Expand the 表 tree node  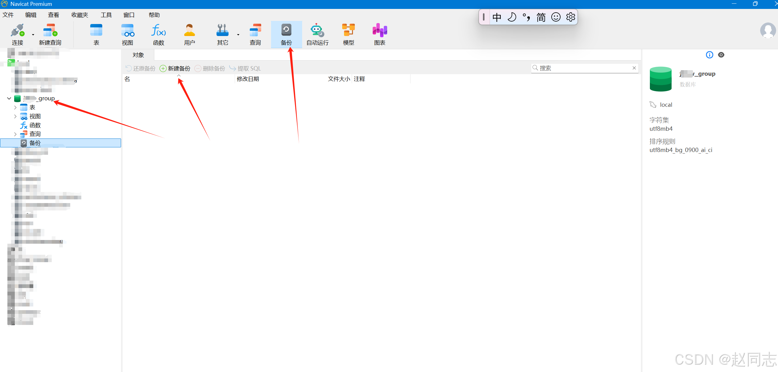[x=15, y=107]
